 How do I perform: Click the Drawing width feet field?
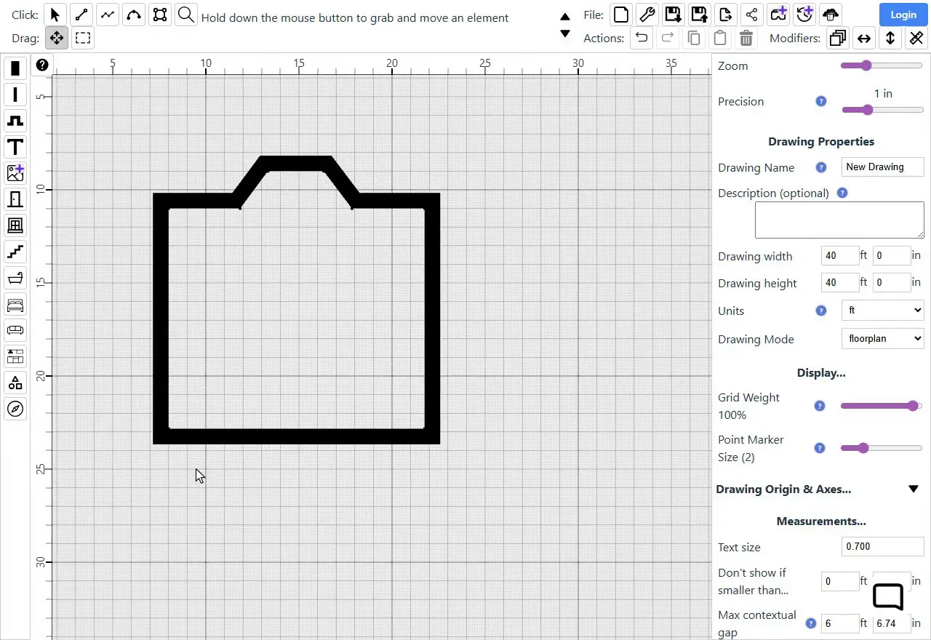(x=839, y=256)
